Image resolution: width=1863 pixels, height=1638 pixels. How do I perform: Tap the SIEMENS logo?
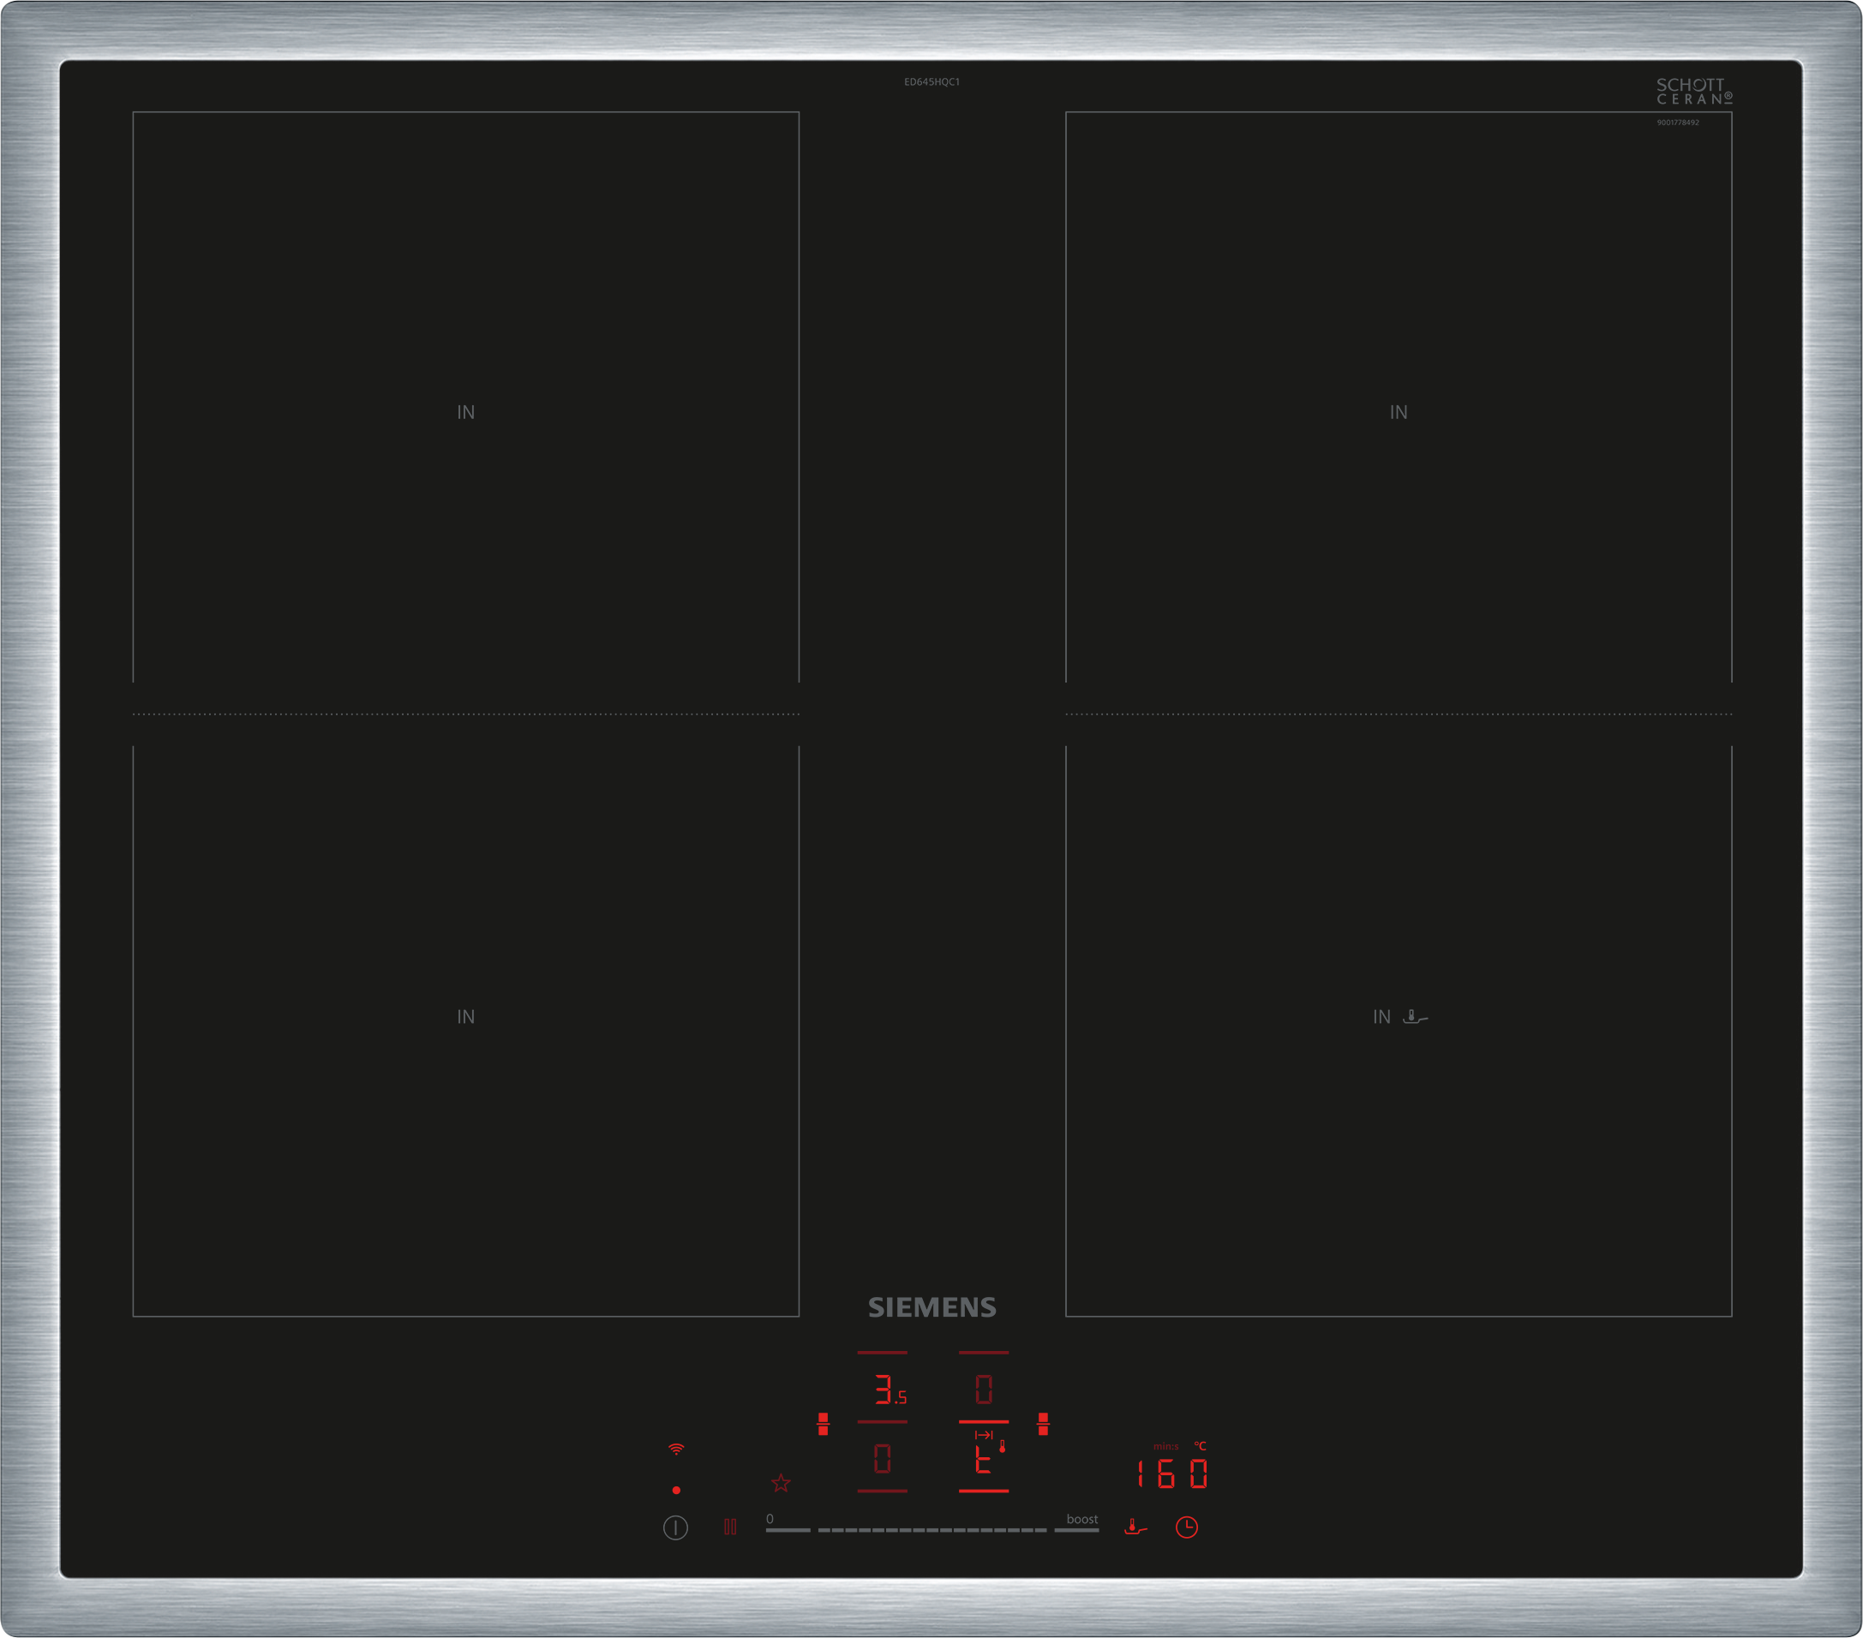tap(931, 1307)
